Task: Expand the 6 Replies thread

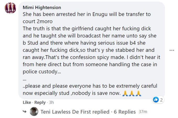Action: (125, 112)
